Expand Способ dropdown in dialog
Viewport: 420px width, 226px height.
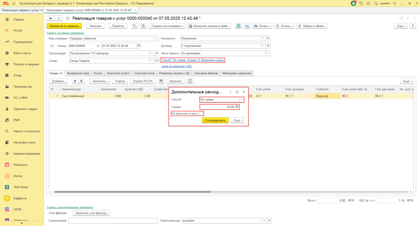(241, 99)
